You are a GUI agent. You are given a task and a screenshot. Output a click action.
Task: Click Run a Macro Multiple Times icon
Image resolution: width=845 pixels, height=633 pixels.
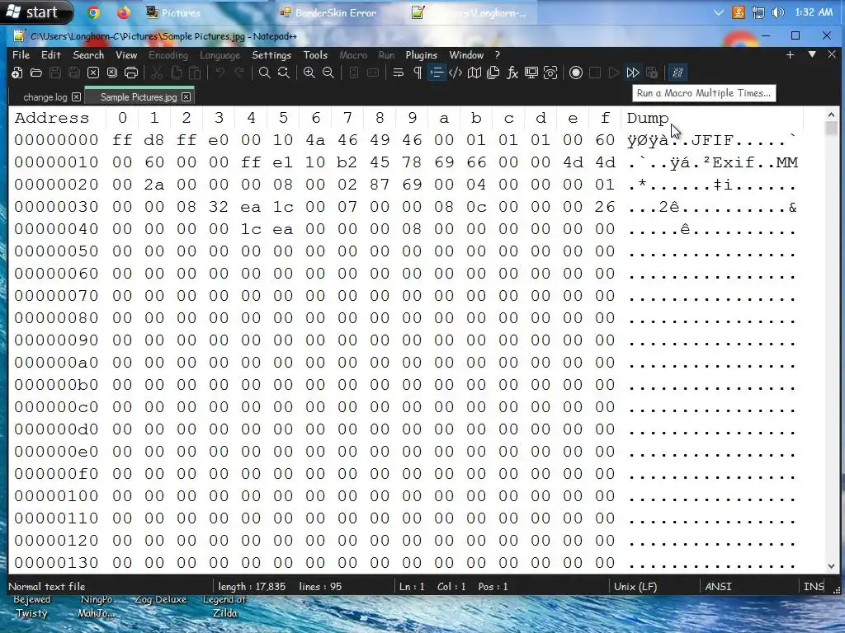633,73
